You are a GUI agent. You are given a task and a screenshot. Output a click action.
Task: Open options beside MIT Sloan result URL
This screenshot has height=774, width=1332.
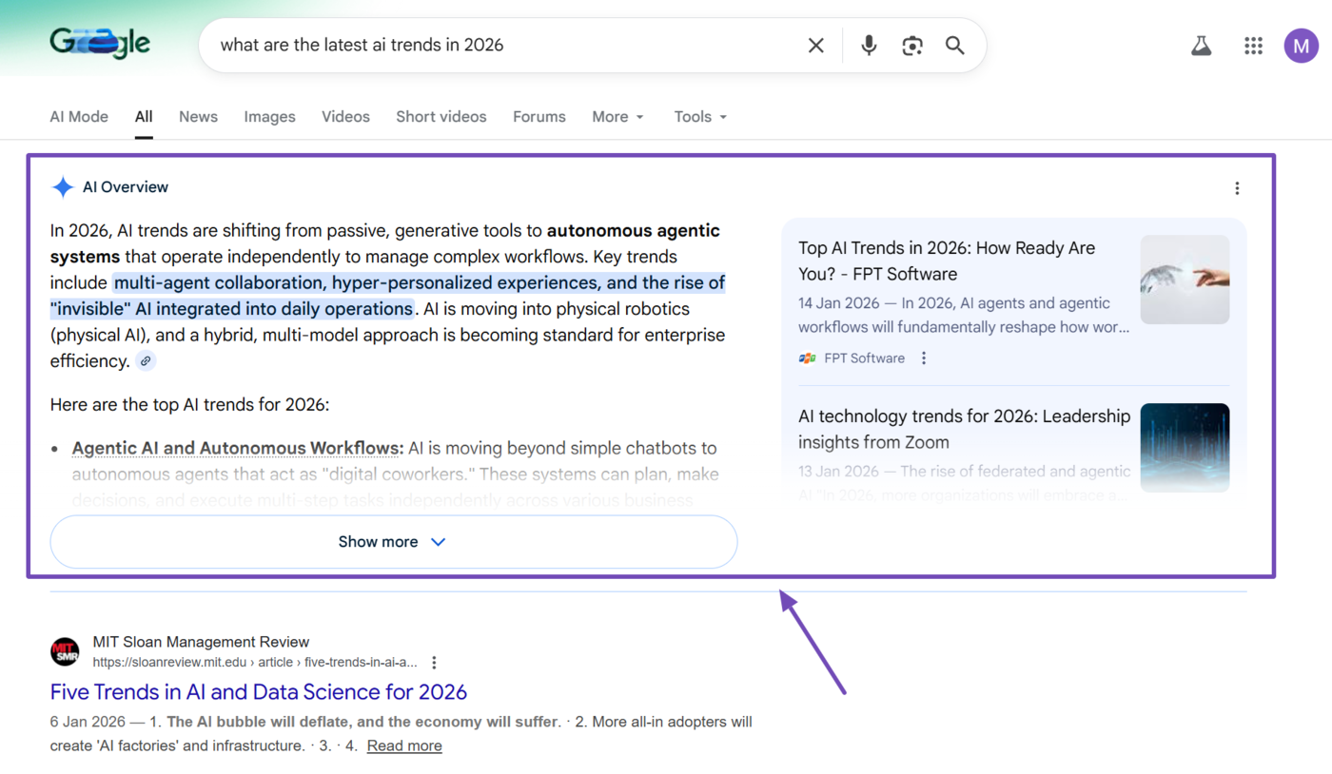click(x=434, y=663)
